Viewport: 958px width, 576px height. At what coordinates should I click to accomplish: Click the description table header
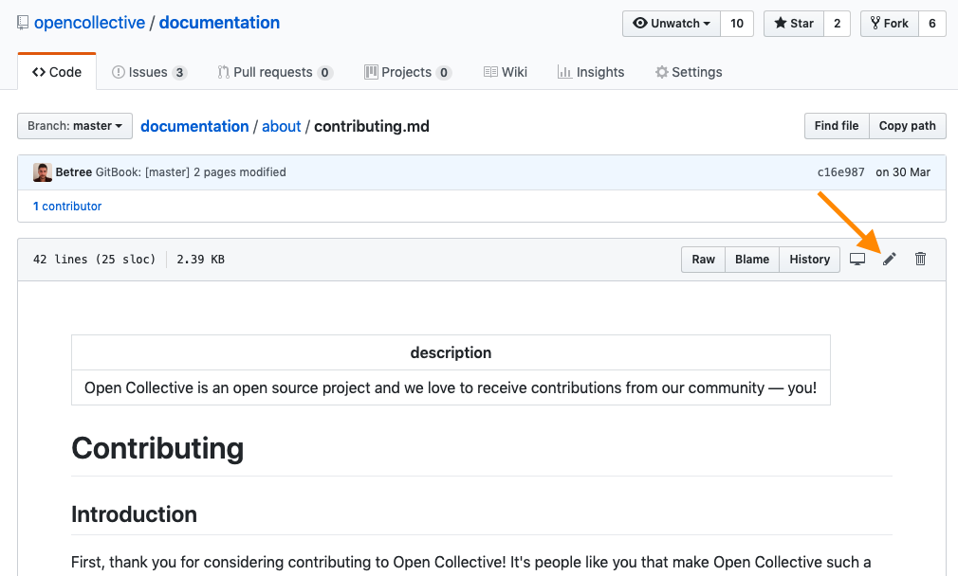451,352
